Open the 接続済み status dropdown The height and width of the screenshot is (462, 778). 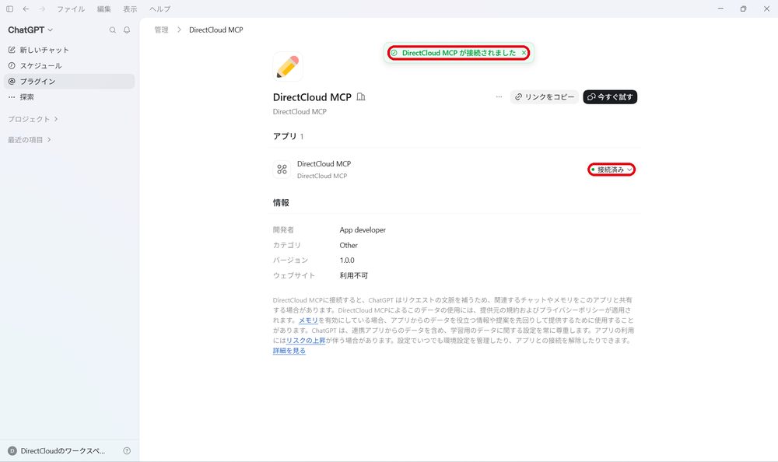pos(612,170)
